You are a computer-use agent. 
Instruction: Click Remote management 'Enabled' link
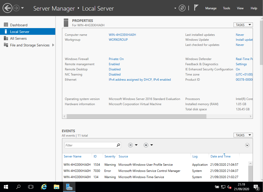(x=114, y=64)
